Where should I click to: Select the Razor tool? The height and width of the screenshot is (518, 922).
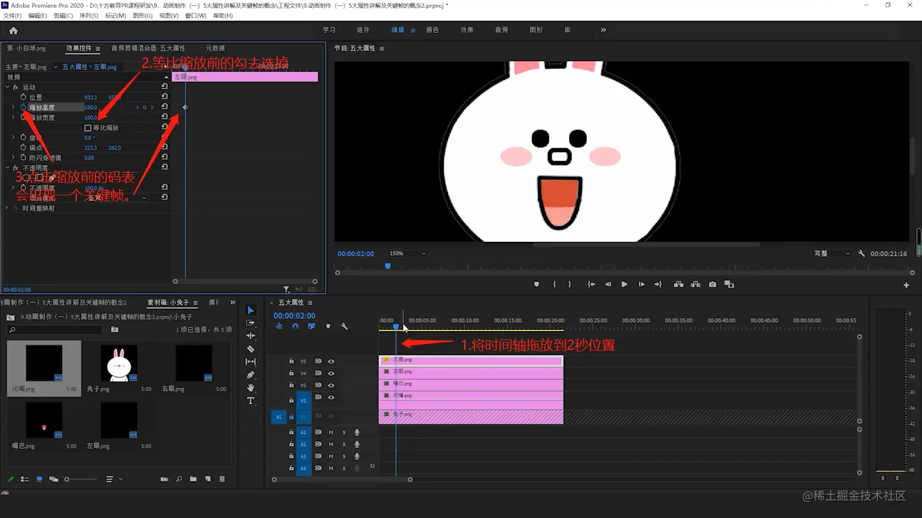251,349
